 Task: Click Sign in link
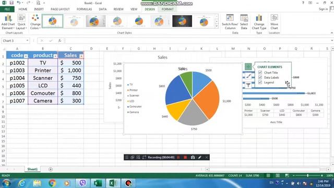[323, 9]
